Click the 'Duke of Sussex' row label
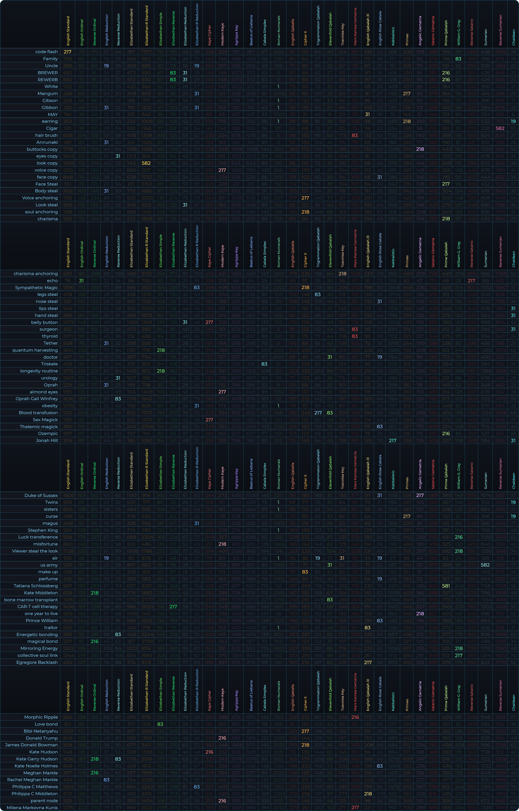 pyautogui.click(x=41, y=495)
